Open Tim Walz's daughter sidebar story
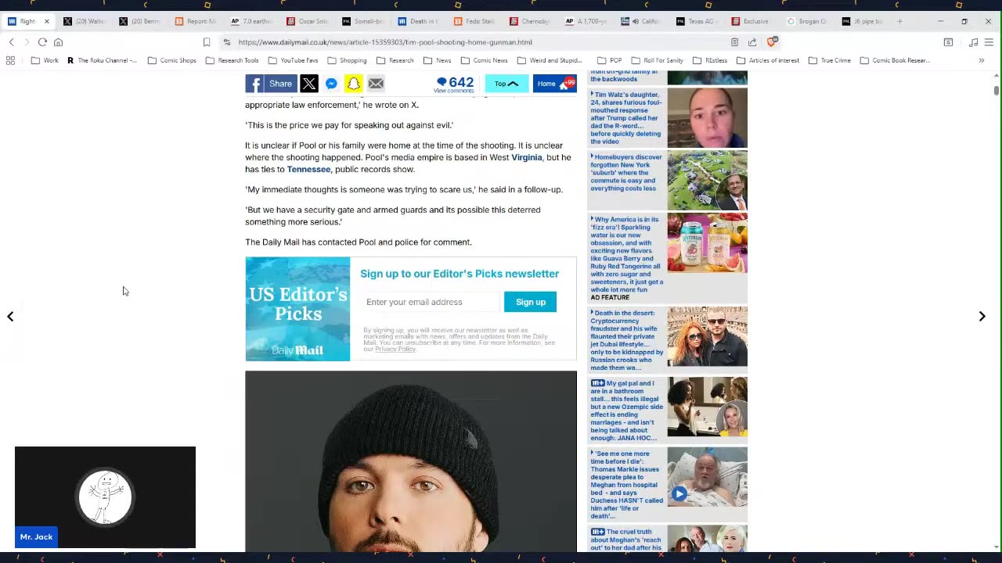This screenshot has width=1002, height=563. 668,117
